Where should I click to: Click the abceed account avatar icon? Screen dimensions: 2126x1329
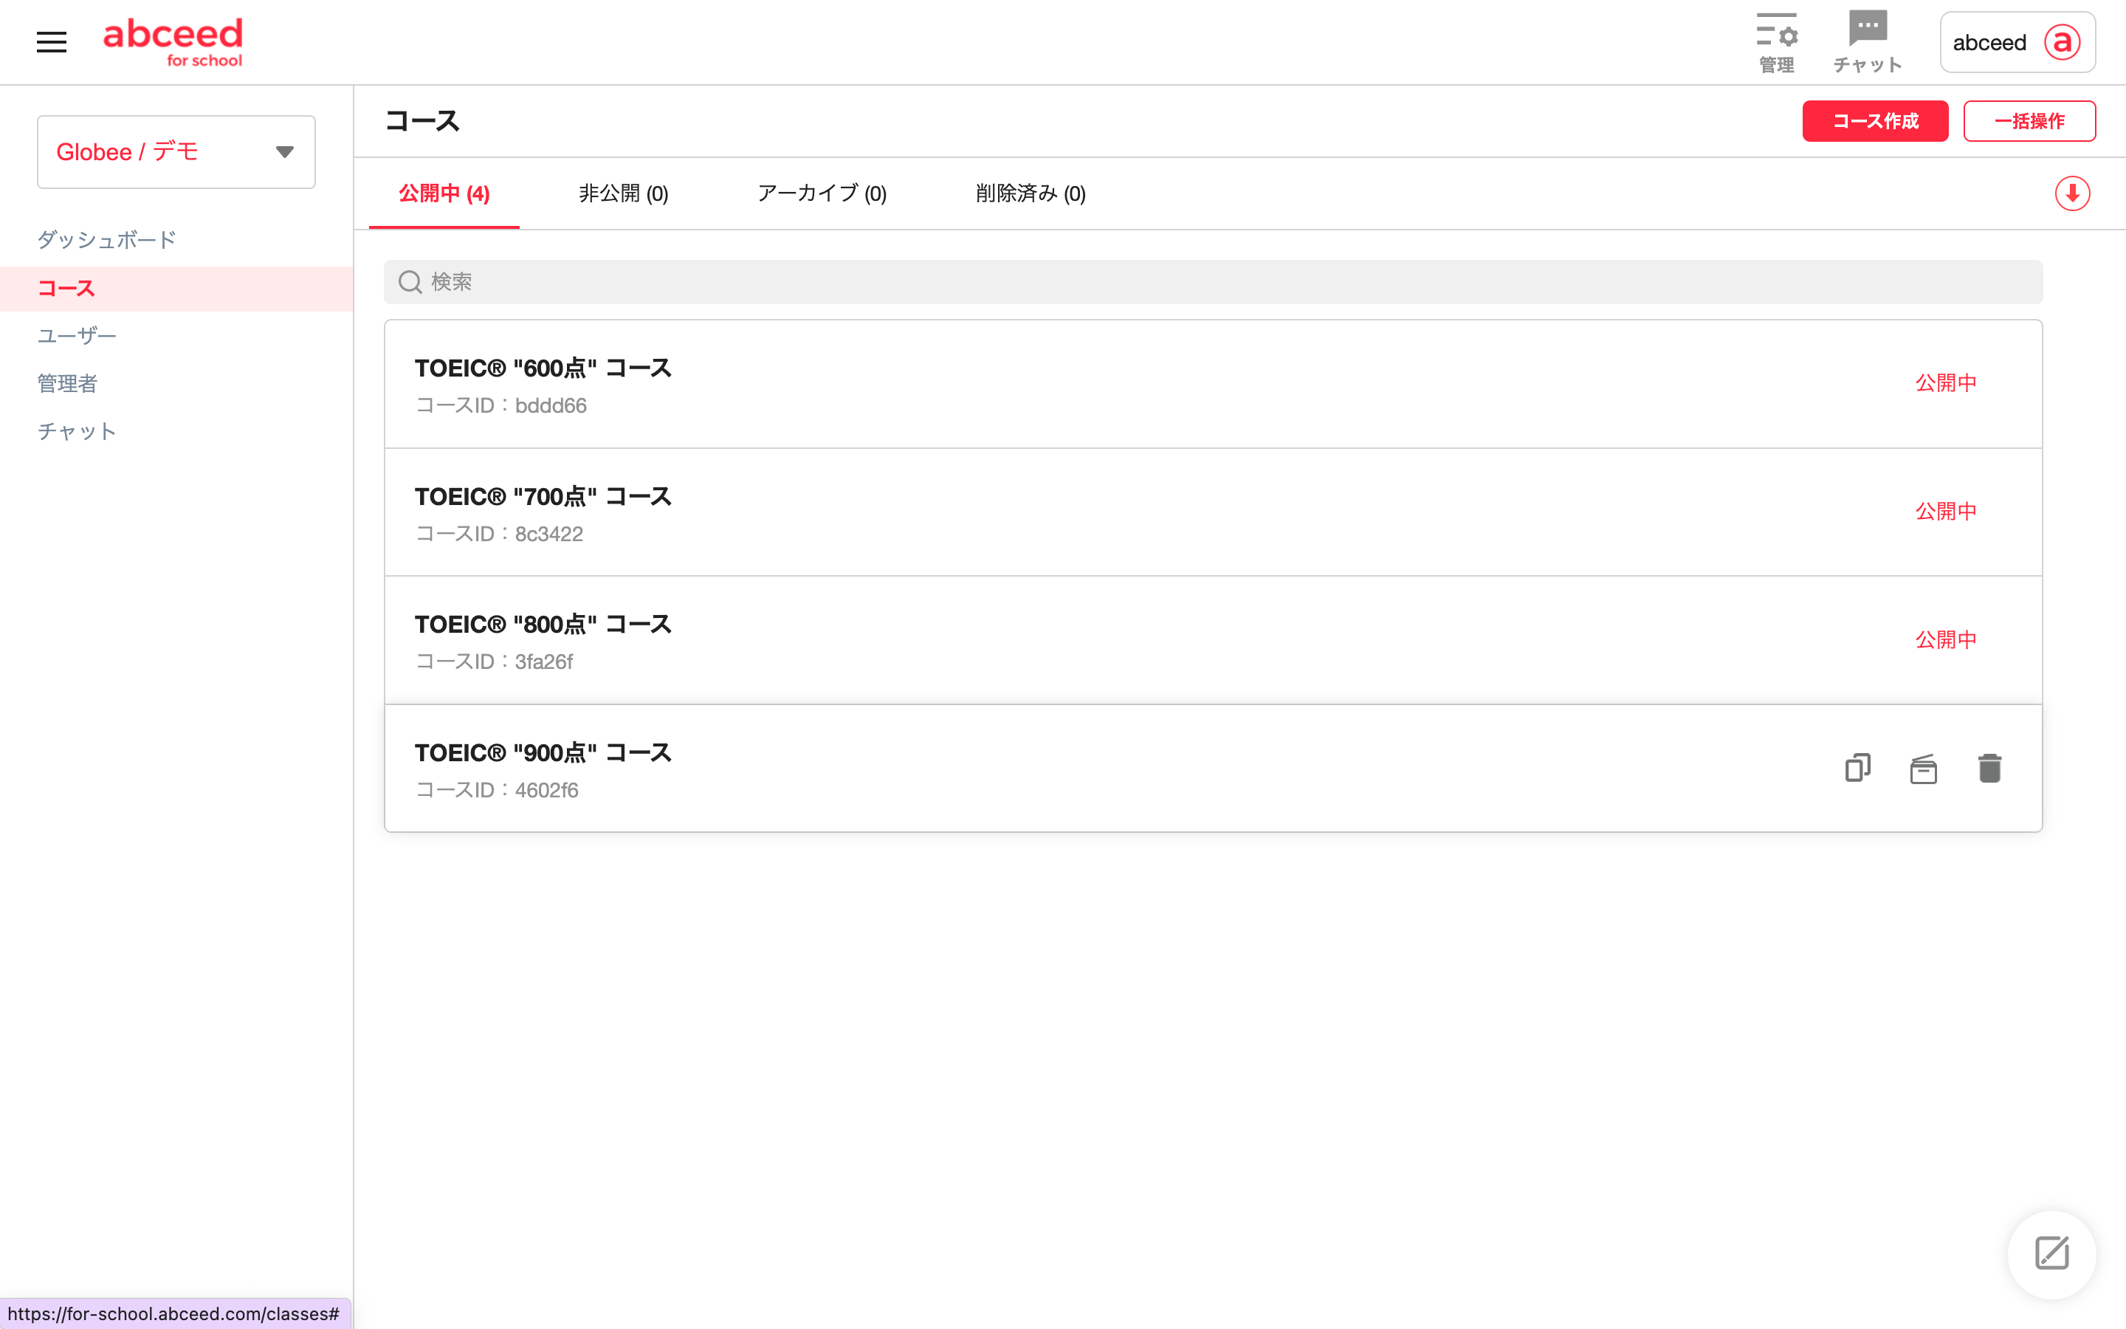coord(2062,42)
